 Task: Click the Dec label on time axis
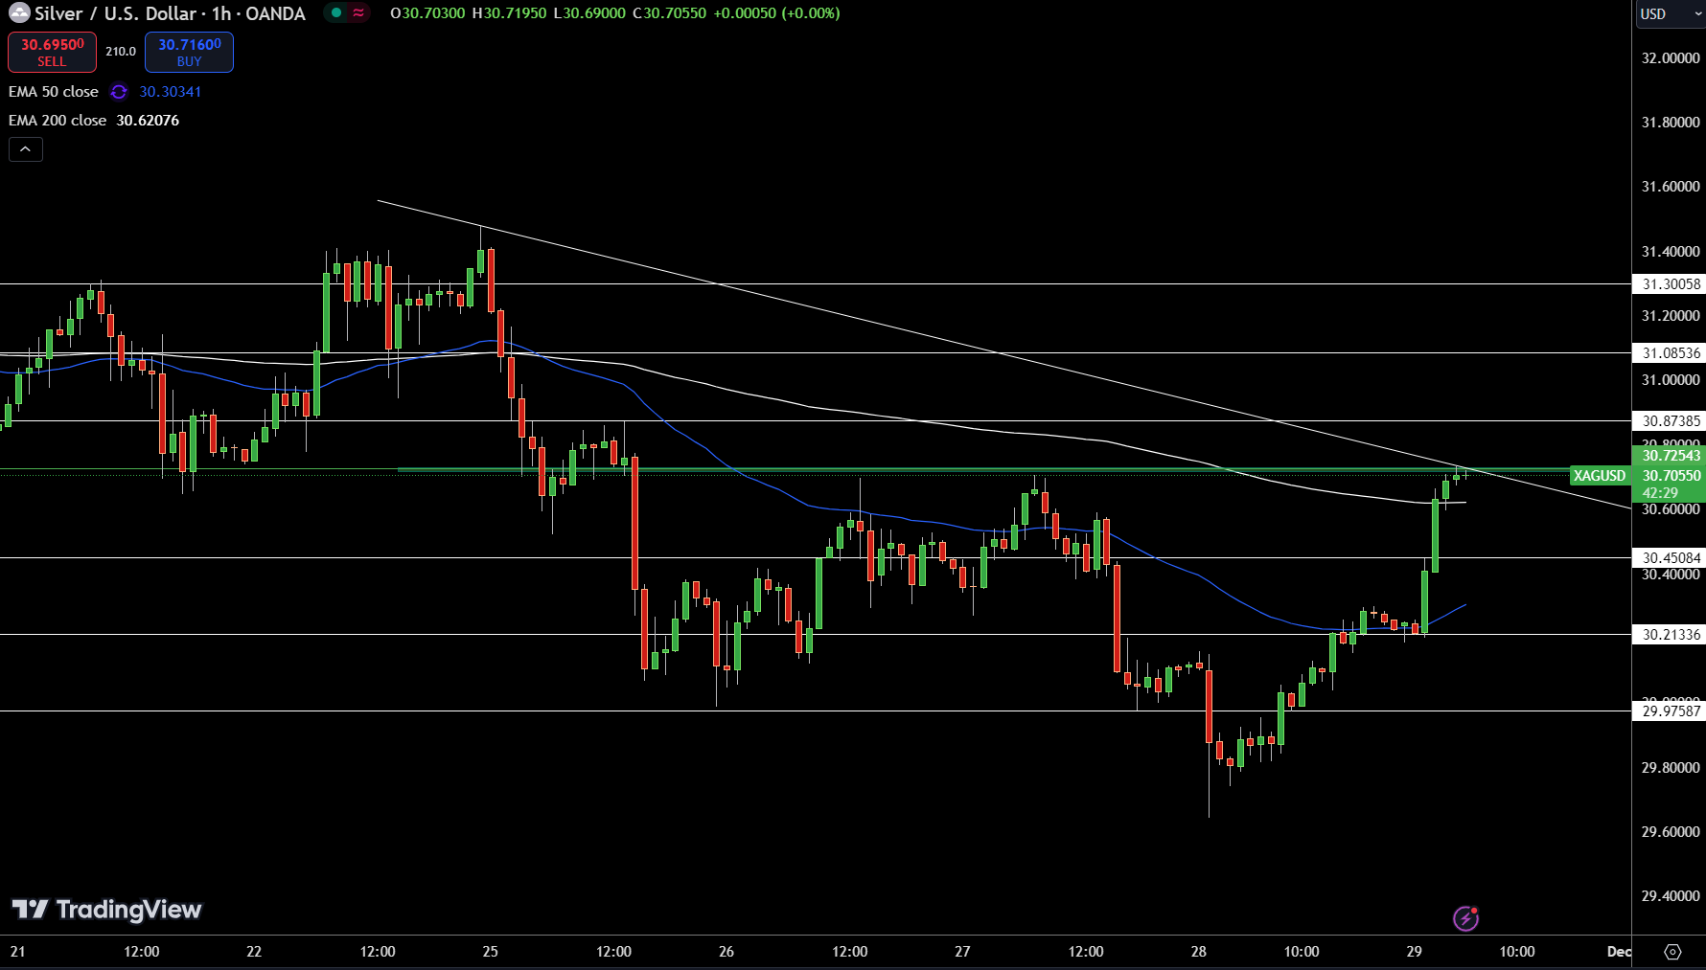point(1619,952)
